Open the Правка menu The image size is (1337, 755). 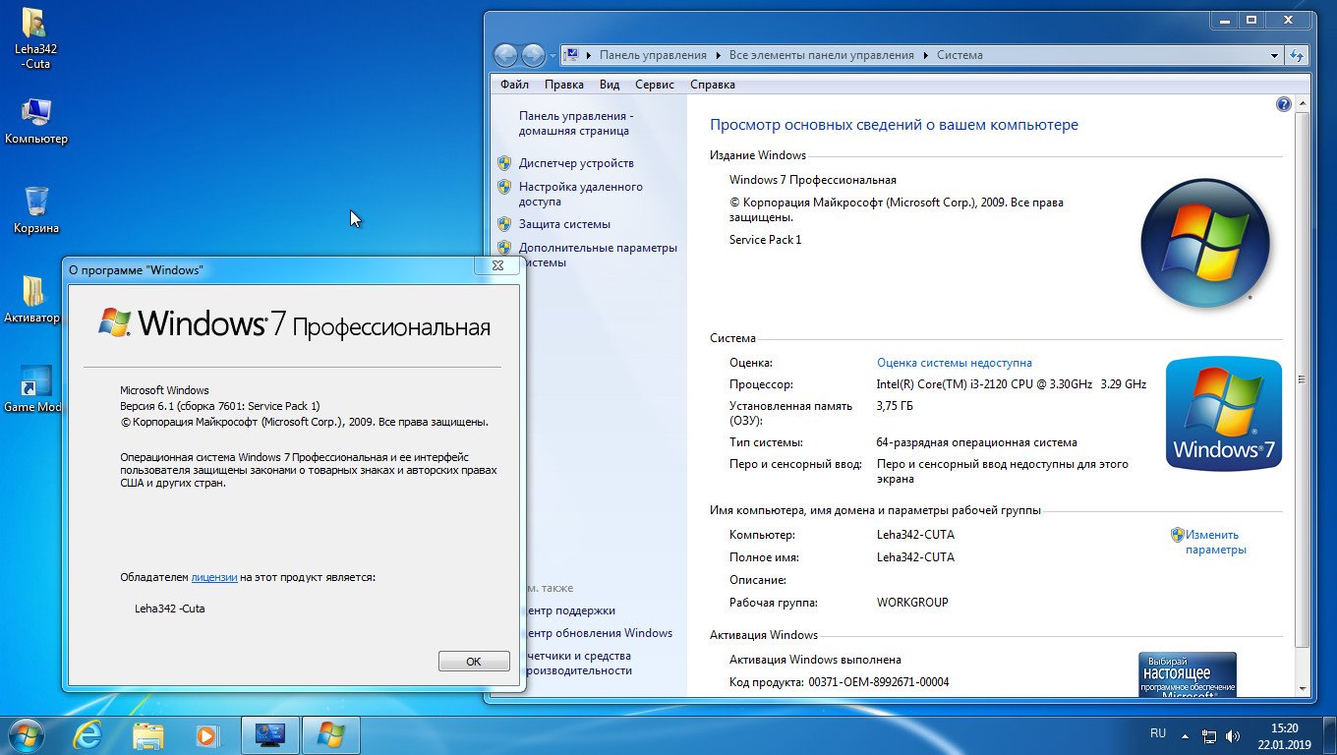[x=564, y=85]
